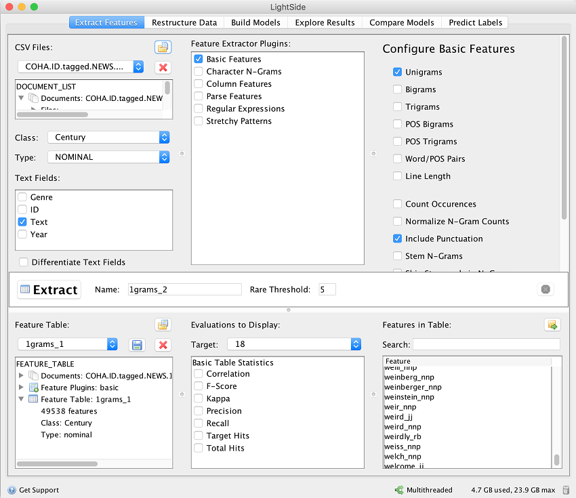Viewport: 576px width, 498px height.
Task: Collapse the Feature Table: 1grams_1 tree node
Action: [21, 399]
